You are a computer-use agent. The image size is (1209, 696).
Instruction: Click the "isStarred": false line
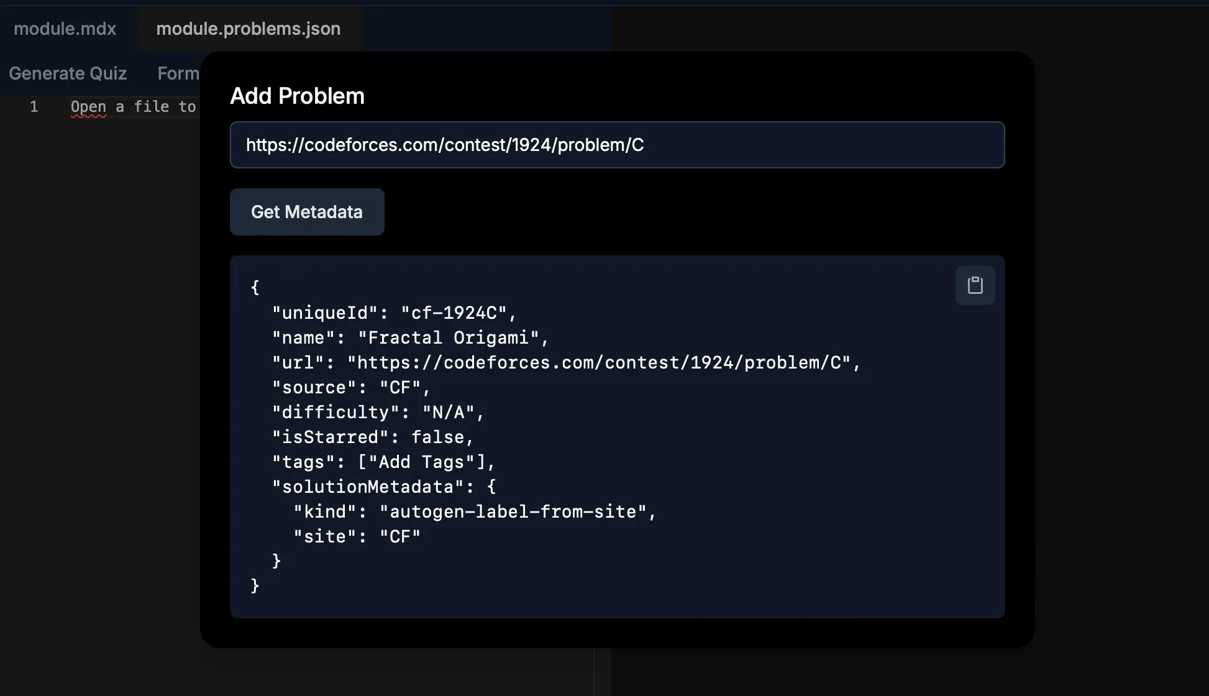373,437
